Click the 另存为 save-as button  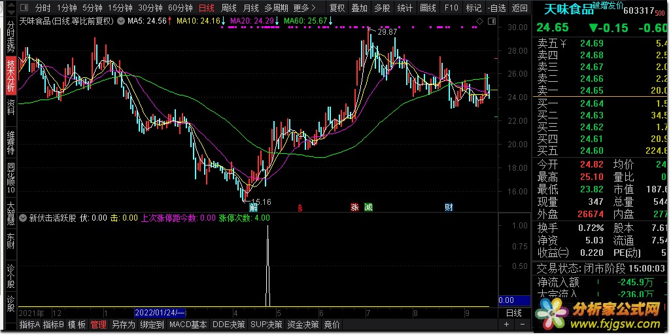[x=123, y=325]
